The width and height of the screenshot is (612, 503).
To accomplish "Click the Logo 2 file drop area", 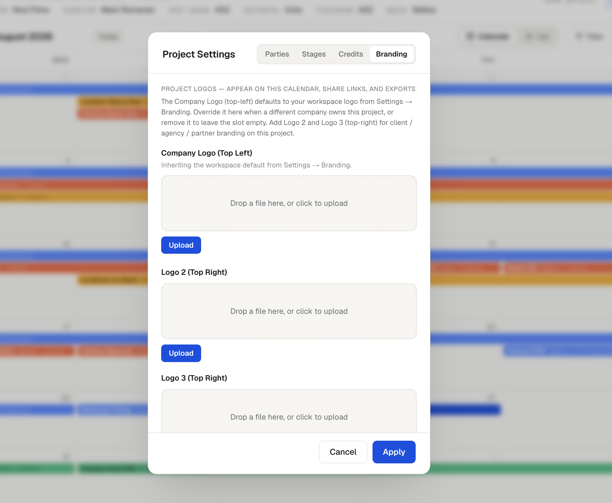I will (x=289, y=311).
